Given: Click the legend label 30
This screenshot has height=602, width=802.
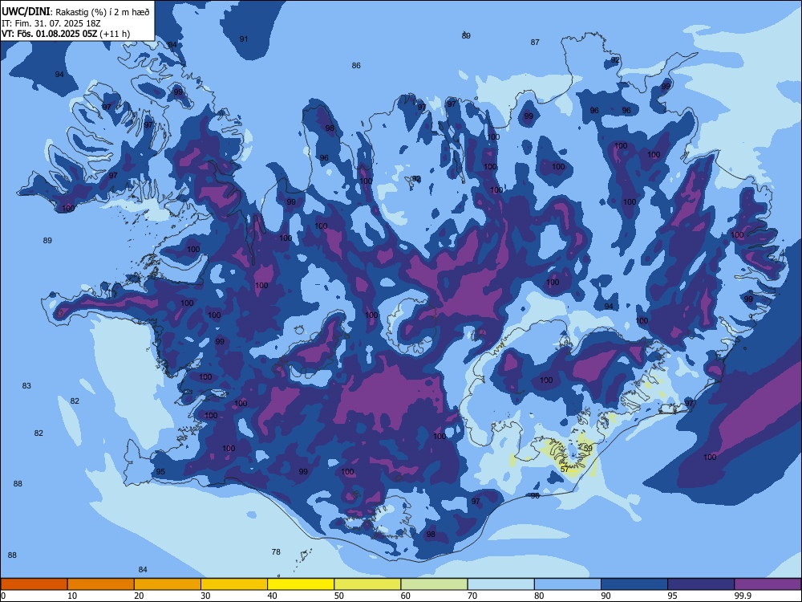Looking at the screenshot, I should coord(205,596).
